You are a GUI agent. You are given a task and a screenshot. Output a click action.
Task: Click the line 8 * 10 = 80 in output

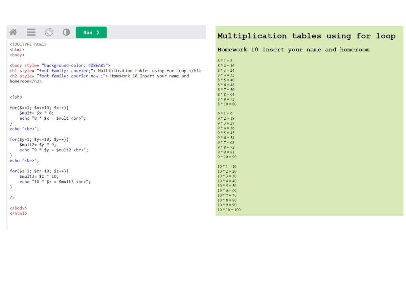point(227,104)
